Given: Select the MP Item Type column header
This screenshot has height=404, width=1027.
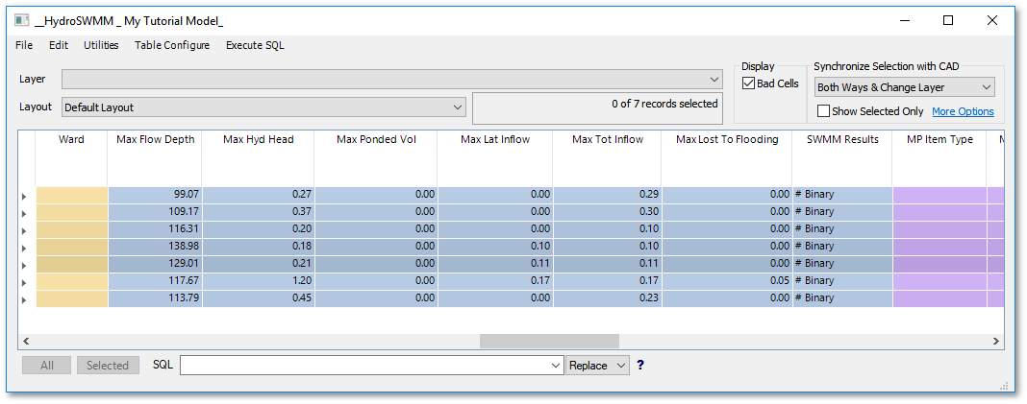Looking at the screenshot, I should pyautogui.click(x=939, y=158).
